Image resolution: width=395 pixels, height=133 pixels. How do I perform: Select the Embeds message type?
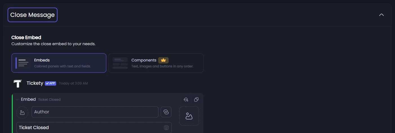(x=59, y=63)
